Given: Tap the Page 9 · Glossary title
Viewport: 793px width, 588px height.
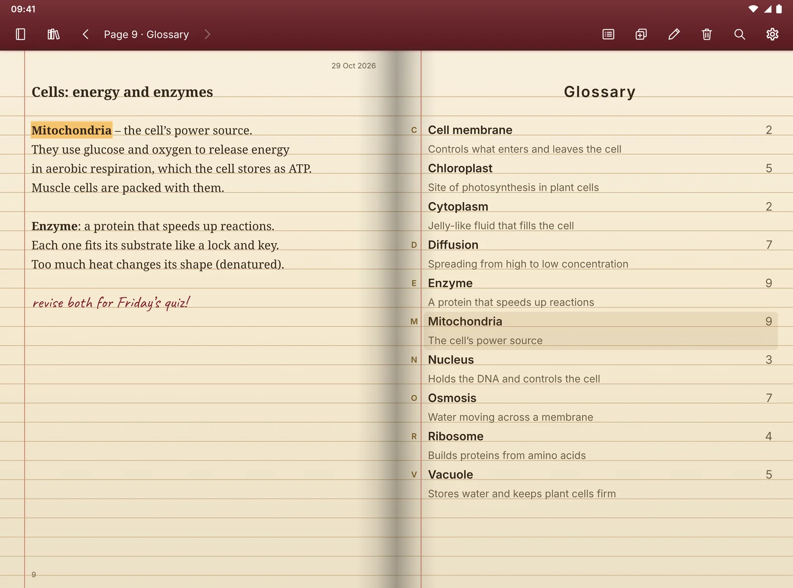Looking at the screenshot, I should coord(146,34).
